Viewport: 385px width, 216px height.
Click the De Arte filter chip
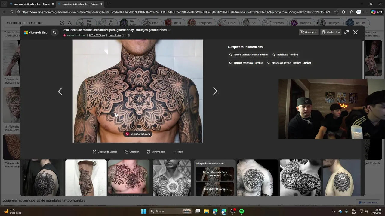pos(130,23)
